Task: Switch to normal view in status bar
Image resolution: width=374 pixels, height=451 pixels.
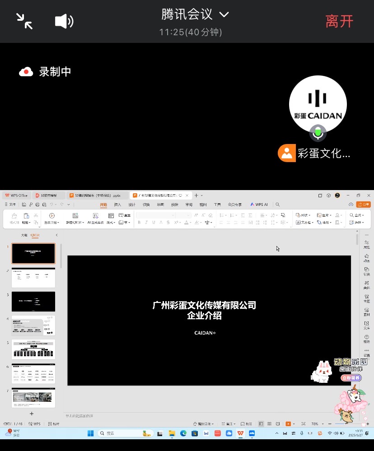Action: click(x=261, y=424)
